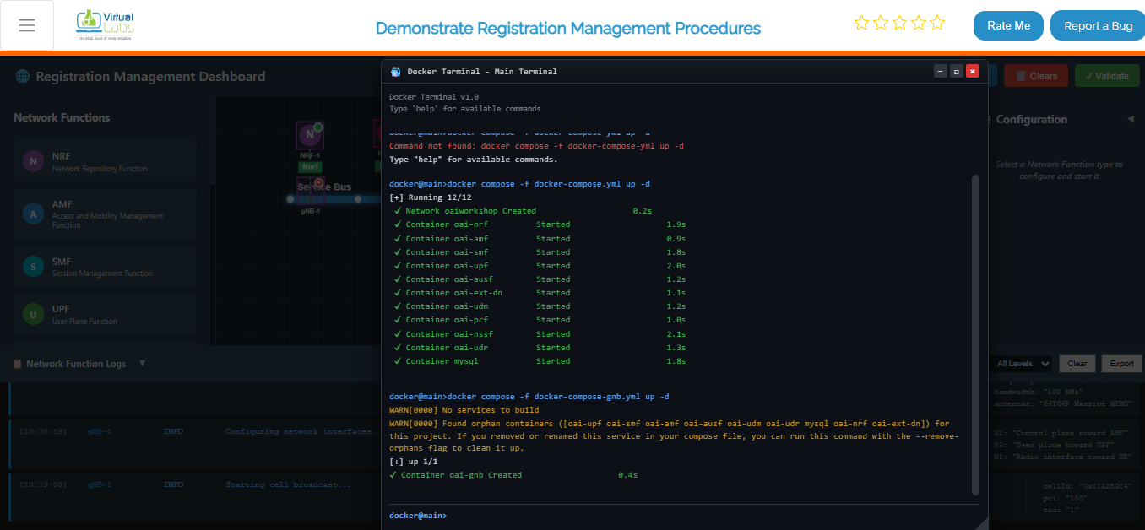Click the Docker whale terminal icon
The width and height of the screenshot is (1145, 530).
pos(395,72)
